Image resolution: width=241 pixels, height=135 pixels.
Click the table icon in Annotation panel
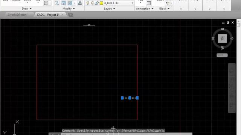point(149,3)
